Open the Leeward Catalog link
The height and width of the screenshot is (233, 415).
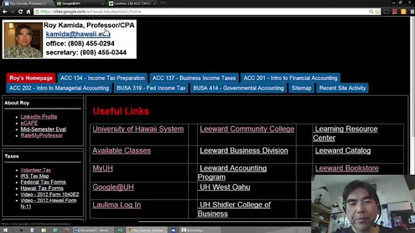(343, 151)
